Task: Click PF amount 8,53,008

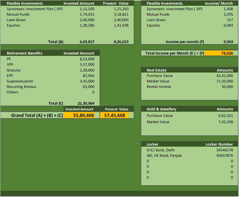Action: (x=87, y=59)
